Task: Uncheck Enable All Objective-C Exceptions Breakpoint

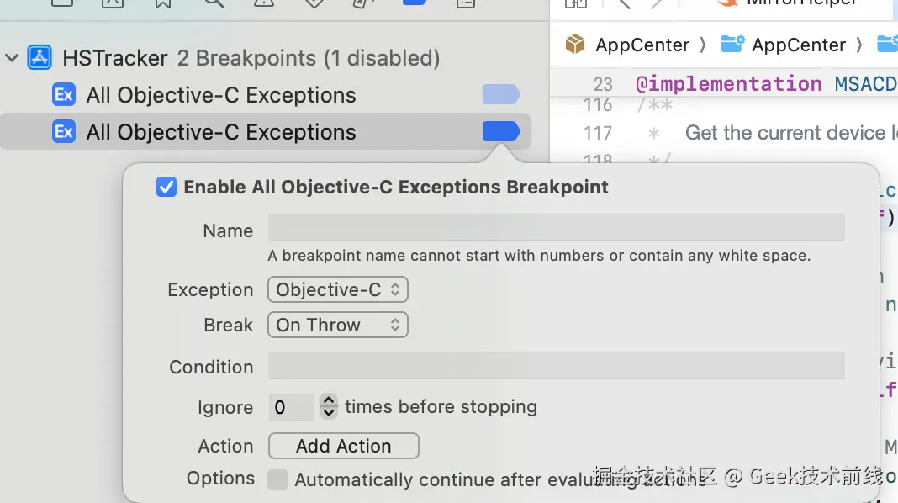Action: pyautogui.click(x=166, y=187)
